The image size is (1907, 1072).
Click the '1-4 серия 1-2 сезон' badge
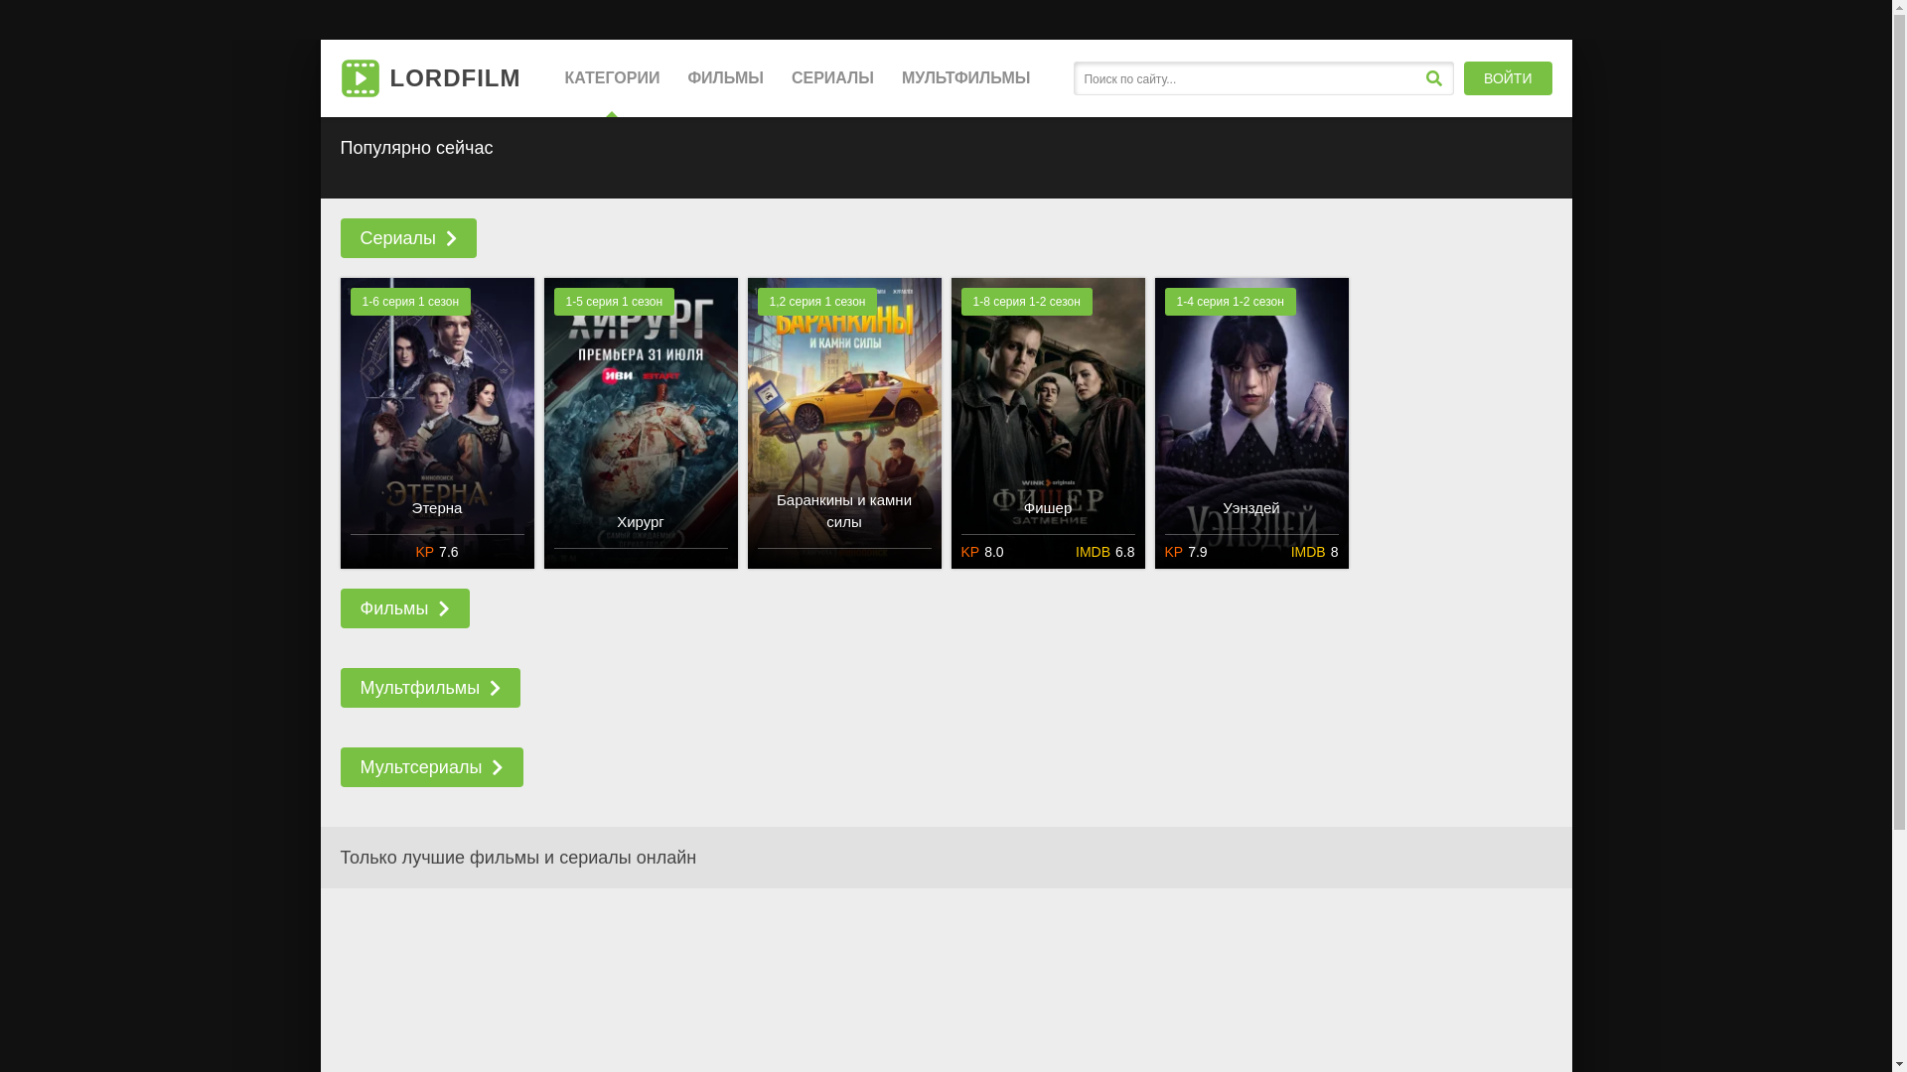coord(1230,302)
